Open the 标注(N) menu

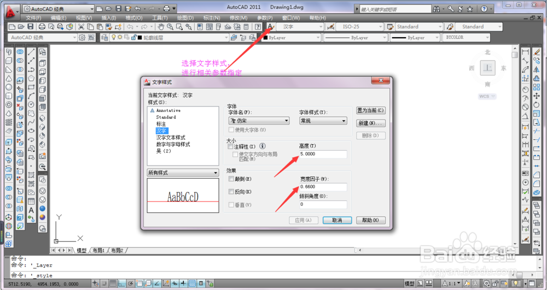point(211,18)
